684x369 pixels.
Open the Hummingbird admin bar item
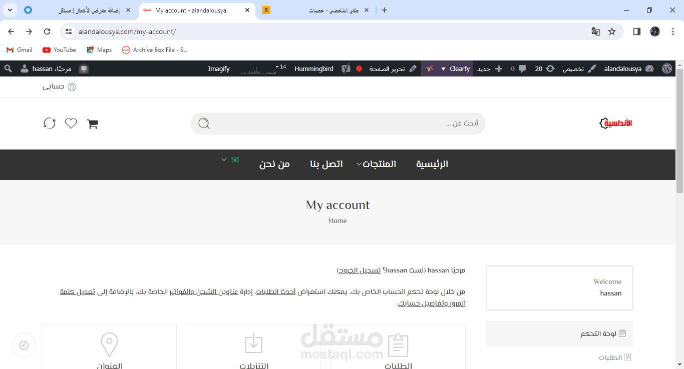coord(314,68)
